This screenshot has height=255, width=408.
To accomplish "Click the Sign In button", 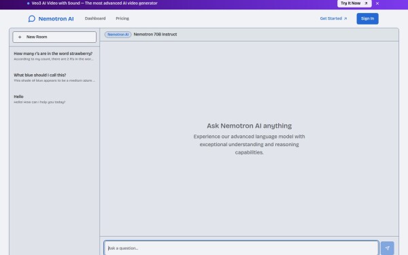I will [367, 19].
